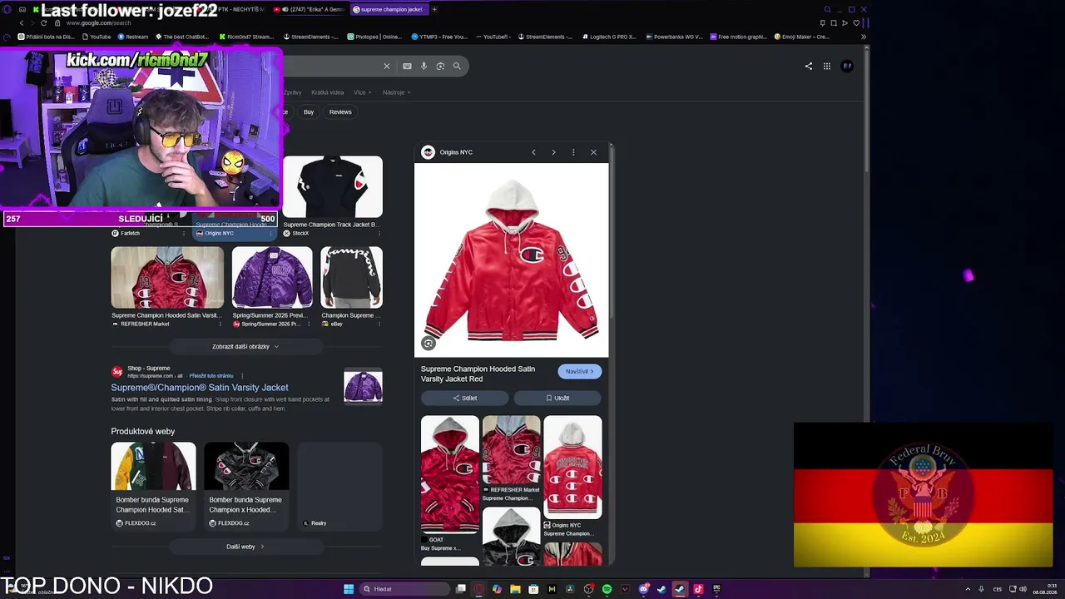Open the Restream bookmark
Image resolution: width=1065 pixels, height=599 pixels.
[x=133, y=37]
